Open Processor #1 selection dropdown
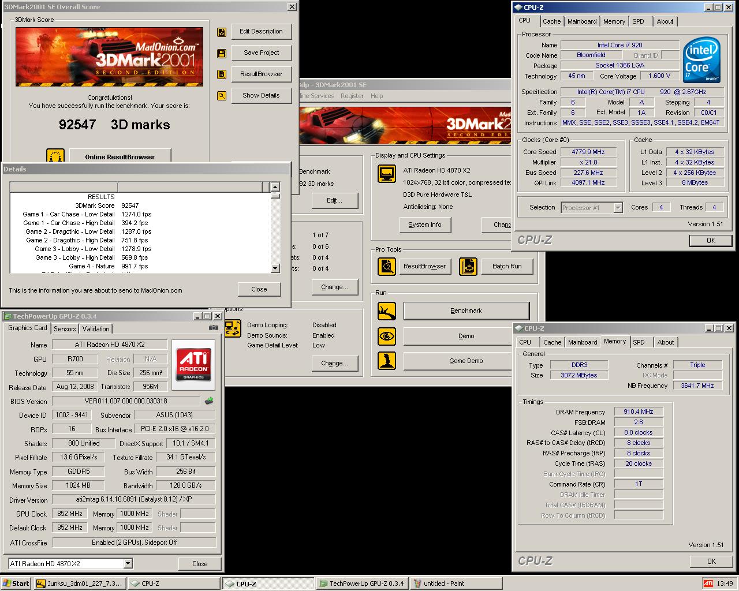The height and width of the screenshot is (591, 739). pyautogui.click(x=618, y=208)
